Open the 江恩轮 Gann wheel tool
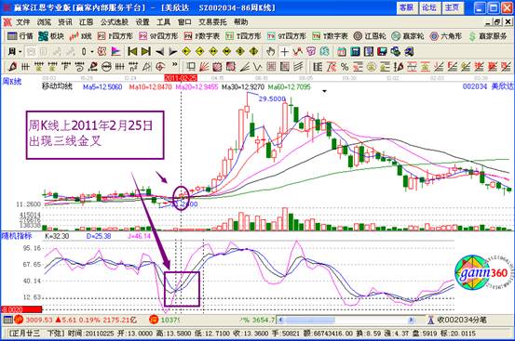Image resolution: width=515 pixels, height=341 pixels. point(370,36)
